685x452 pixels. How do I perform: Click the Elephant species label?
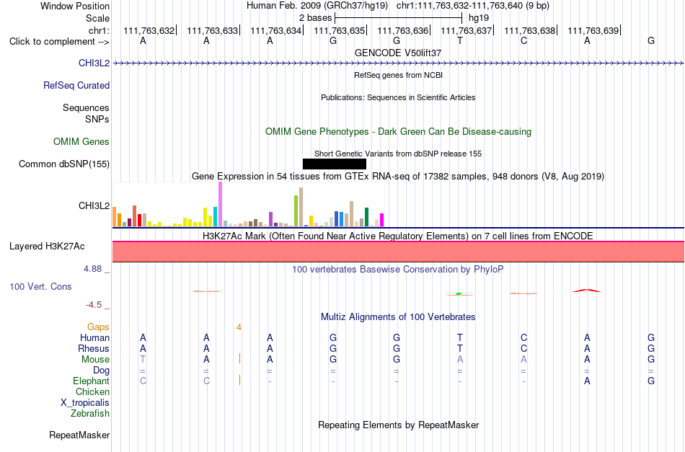pyautogui.click(x=92, y=381)
